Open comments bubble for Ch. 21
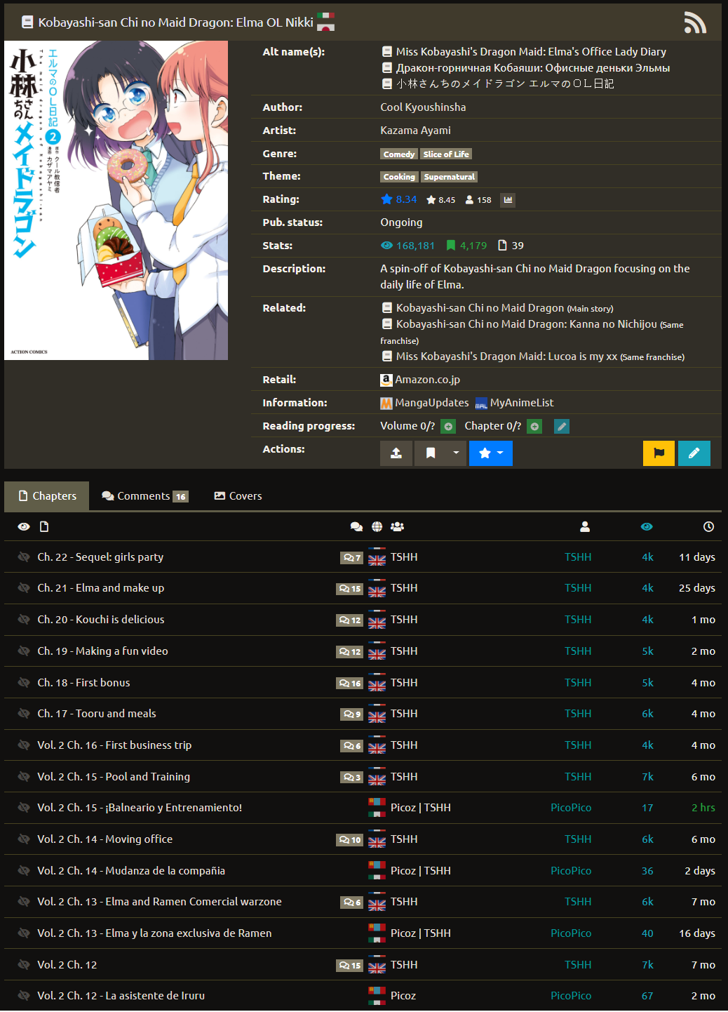 click(x=350, y=589)
